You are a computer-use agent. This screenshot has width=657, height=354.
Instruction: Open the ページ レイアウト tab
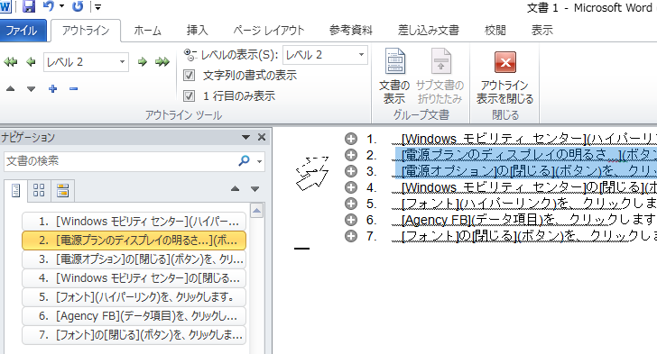(269, 31)
